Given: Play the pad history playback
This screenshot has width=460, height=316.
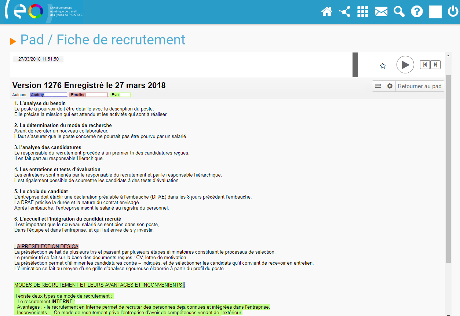Looking at the screenshot, I should tap(405, 65).
